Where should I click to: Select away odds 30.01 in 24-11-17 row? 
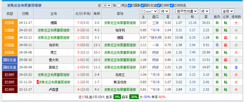click(x=206, y=23)
